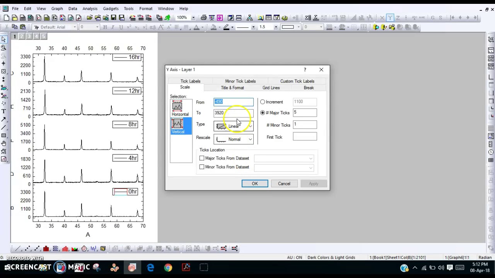The width and height of the screenshot is (495, 278).
Task: Check Minor Ticks From Dataset checkbox
Action: click(202, 167)
